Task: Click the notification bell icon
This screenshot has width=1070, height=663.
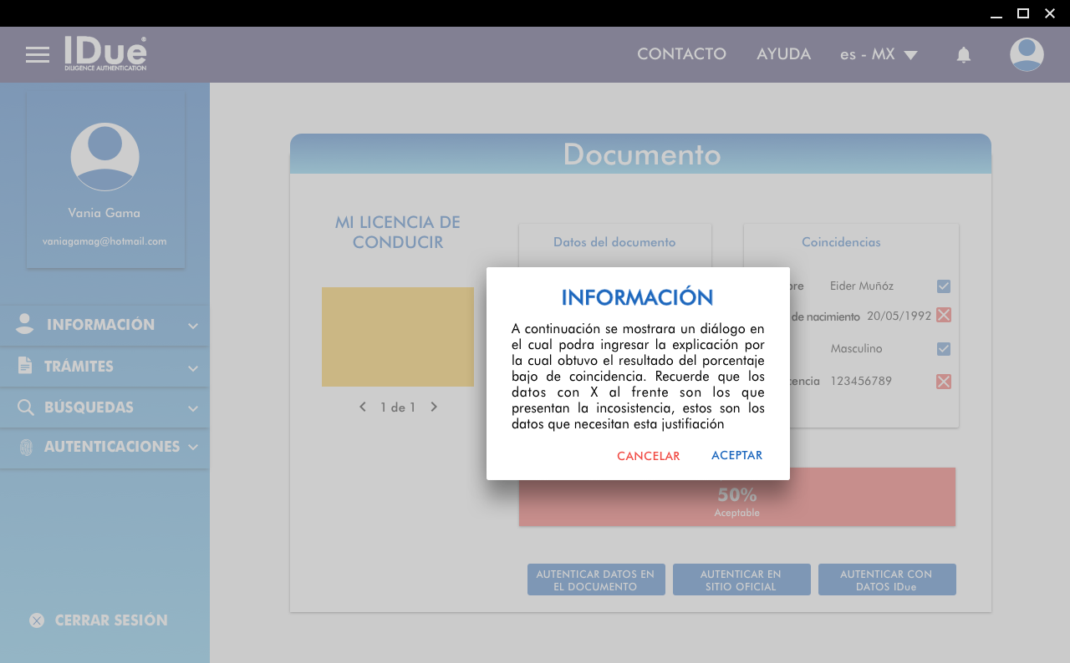Action: click(963, 55)
